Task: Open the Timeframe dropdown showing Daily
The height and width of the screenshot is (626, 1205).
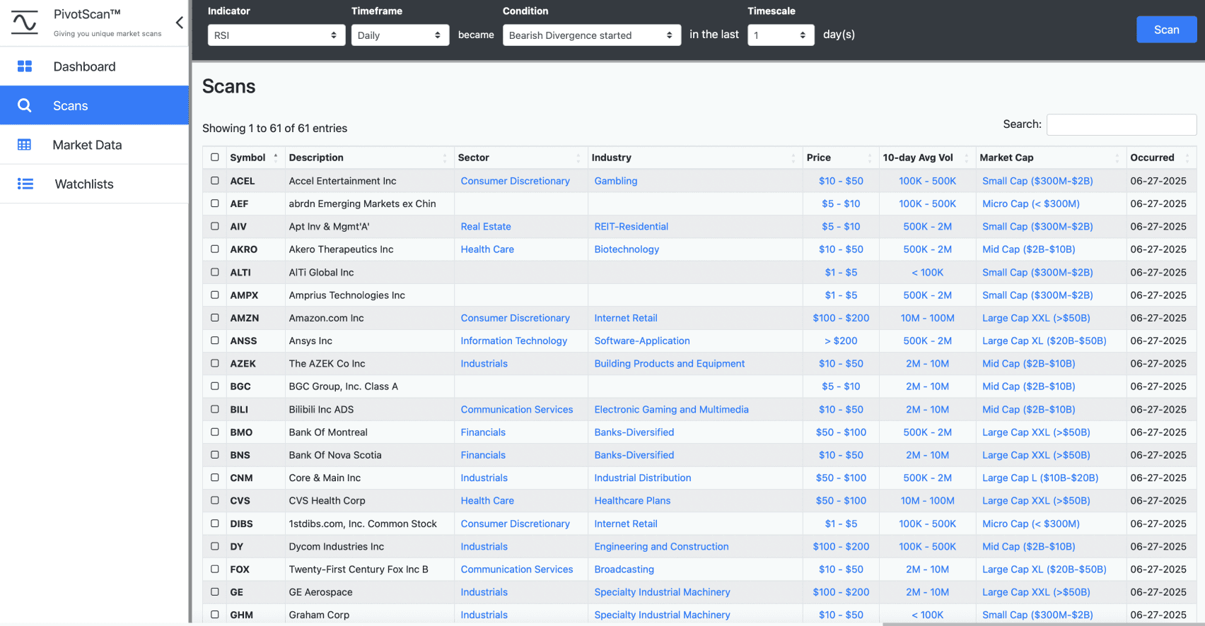Action: (400, 35)
